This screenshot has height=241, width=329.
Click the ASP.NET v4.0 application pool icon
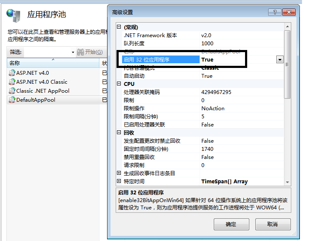[12, 73]
